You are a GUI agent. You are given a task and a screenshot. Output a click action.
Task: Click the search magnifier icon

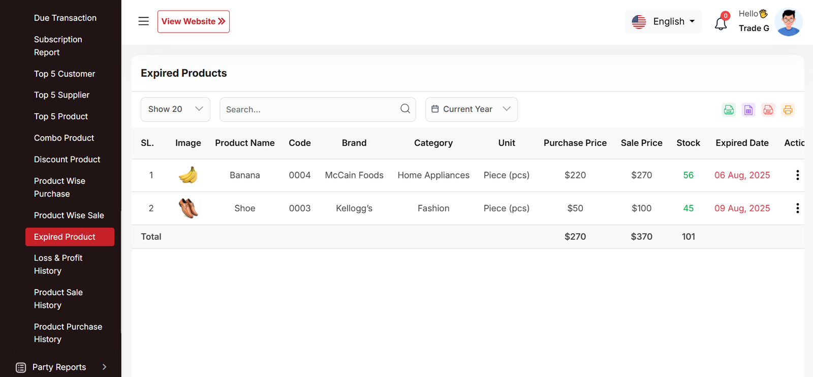(405, 109)
